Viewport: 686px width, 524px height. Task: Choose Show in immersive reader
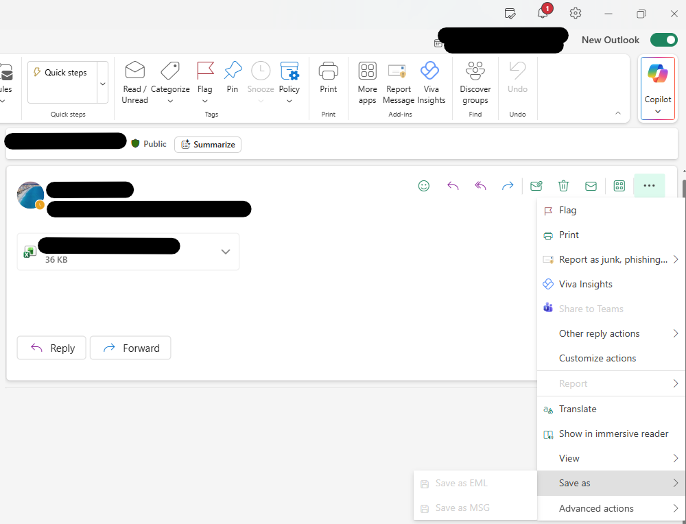click(x=611, y=434)
